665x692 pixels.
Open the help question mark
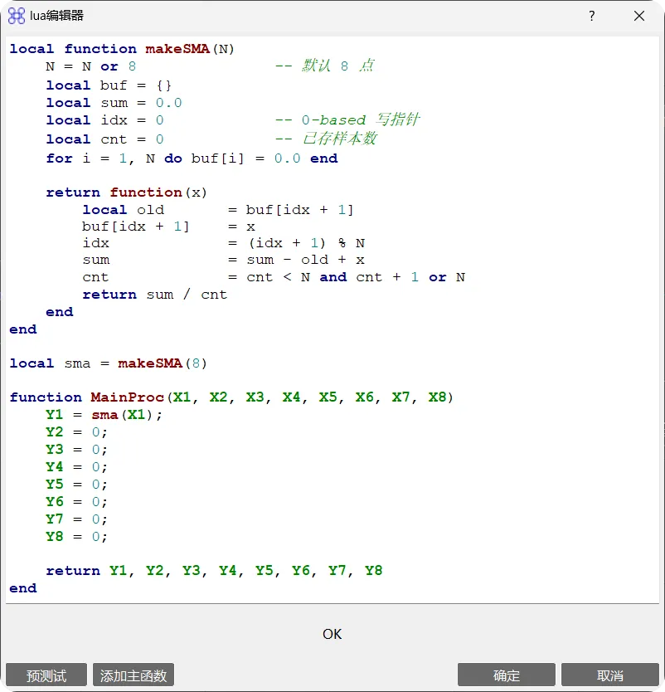(592, 16)
